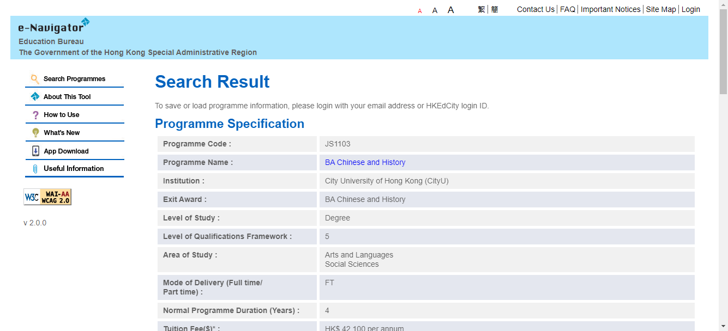Open the Site Map link
The width and height of the screenshot is (728, 331).
coord(661,9)
